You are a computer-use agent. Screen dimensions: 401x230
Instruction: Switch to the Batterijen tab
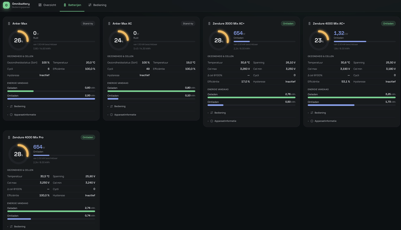[x=72, y=5]
